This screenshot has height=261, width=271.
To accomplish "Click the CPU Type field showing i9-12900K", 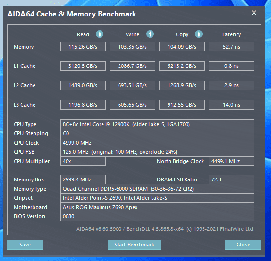I will pyautogui.click(x=157, y=124).
